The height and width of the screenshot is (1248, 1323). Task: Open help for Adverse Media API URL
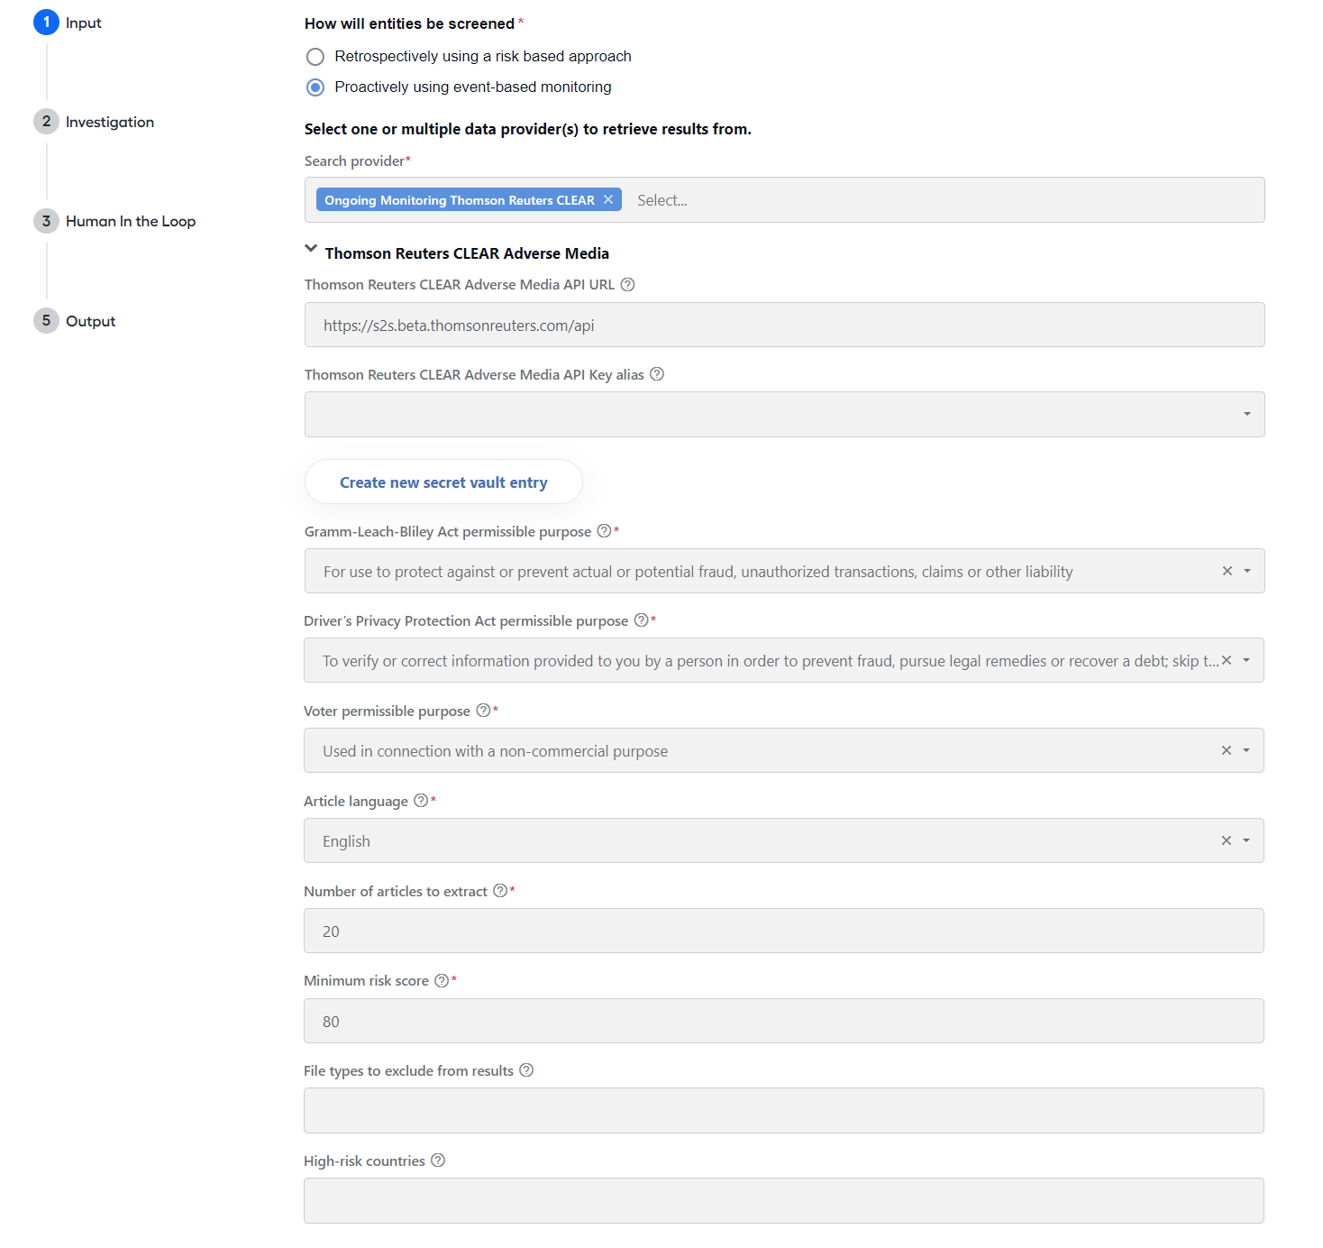[628, 284]
